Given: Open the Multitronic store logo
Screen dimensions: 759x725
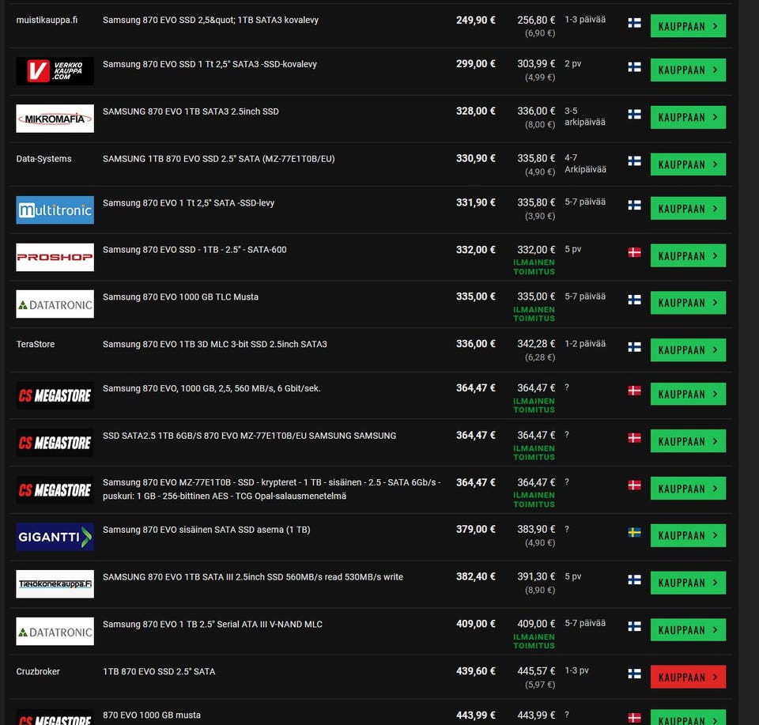Looking at the screenshot, I should 55,210.
